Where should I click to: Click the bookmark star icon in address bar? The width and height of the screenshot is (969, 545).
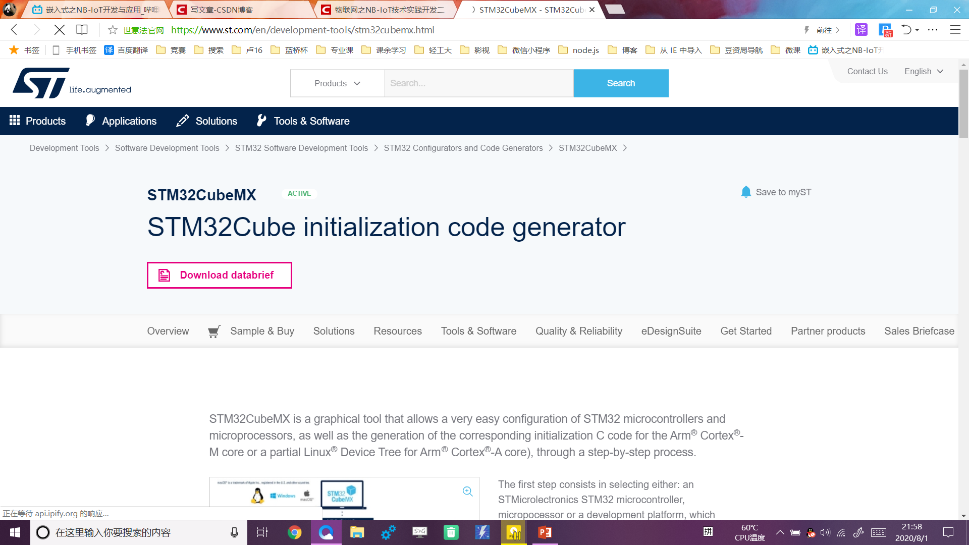pos(113,30)
